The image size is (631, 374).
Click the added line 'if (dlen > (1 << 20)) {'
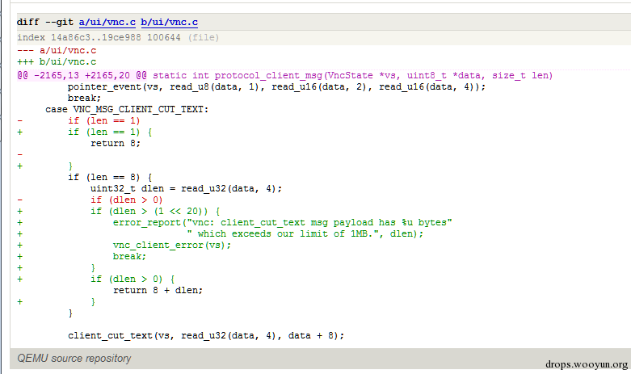click(155, 211)
